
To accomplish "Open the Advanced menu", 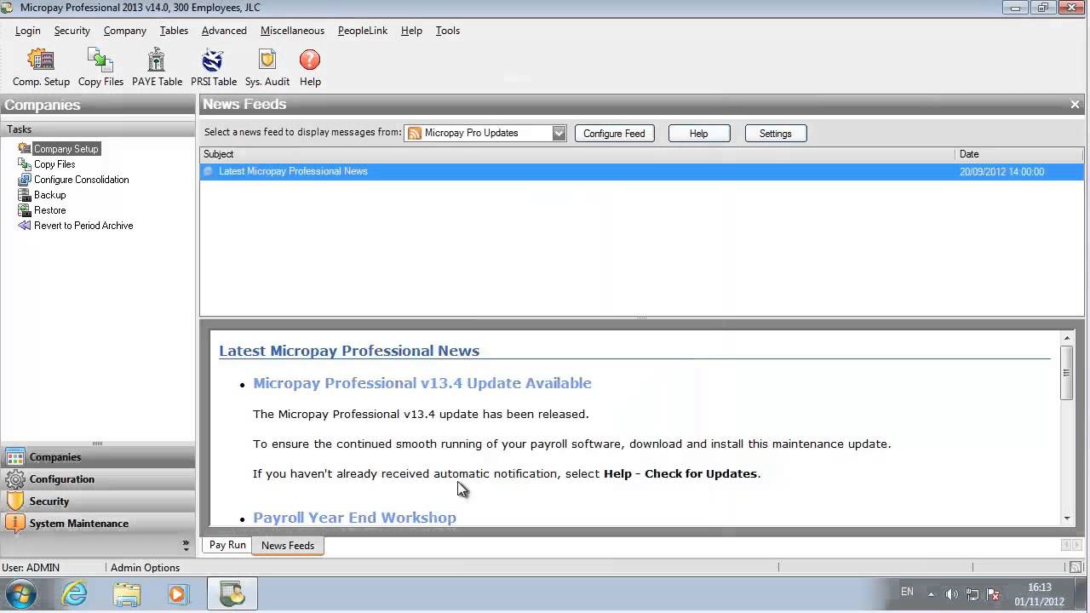I will pyautogui.click(x=224, y=31).
